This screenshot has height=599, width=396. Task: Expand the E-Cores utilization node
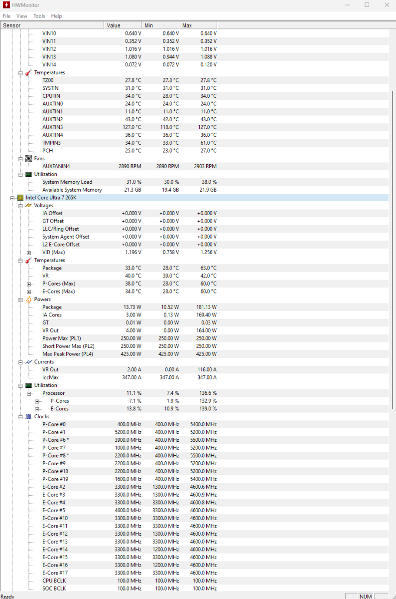click(37, 409)
